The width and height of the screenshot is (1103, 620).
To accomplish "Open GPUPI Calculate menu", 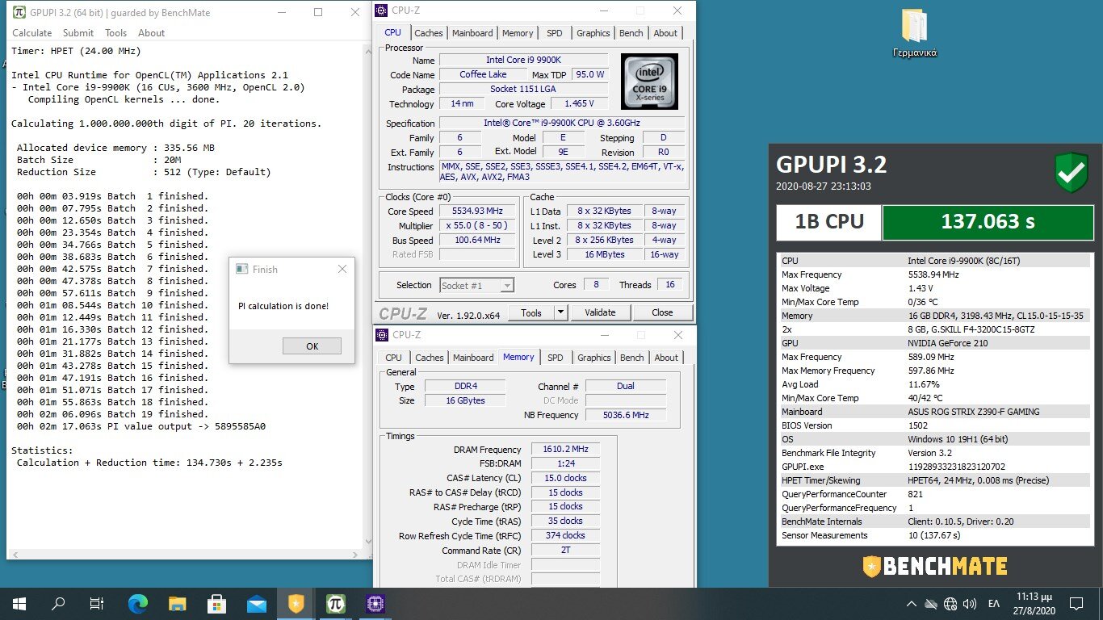I will click(31, 33).
